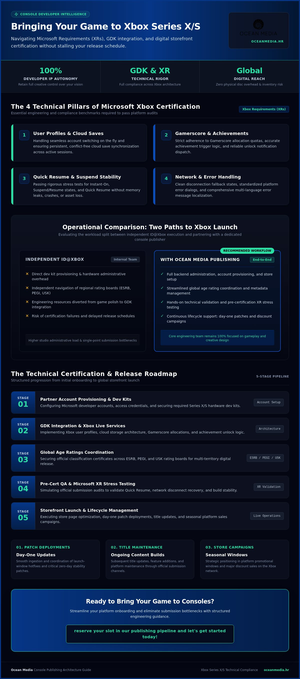Click X mark beside Engineering resources diverted item
Viewport: 300px width, 679px height.
27,302
